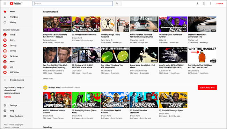Select Gaming in Best of YouTube
Image resolution: width=227 pixels, height=129 pixels.
13,45
